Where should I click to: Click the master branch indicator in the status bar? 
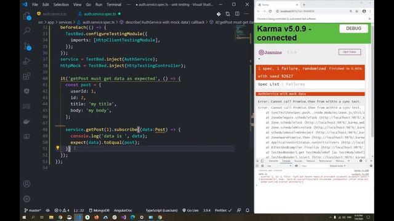coord(33,211)
